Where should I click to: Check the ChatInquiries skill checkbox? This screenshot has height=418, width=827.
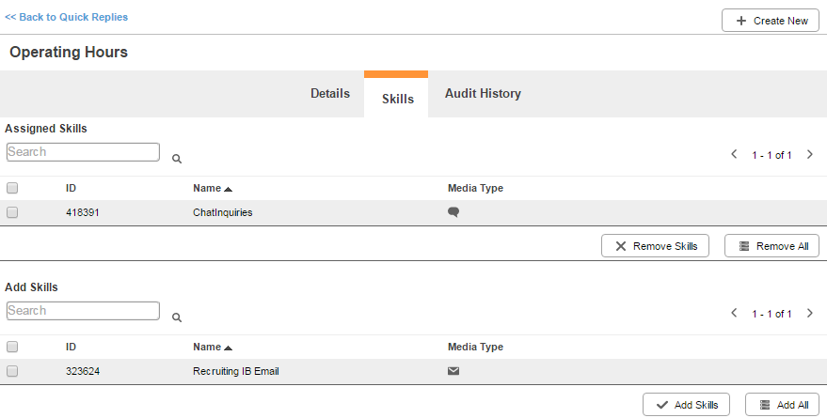pyautogui.click(x=12, y=212)
